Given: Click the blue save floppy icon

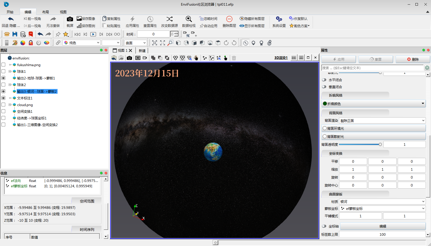Looking at the screenshot, I should [x=15, y=34].
